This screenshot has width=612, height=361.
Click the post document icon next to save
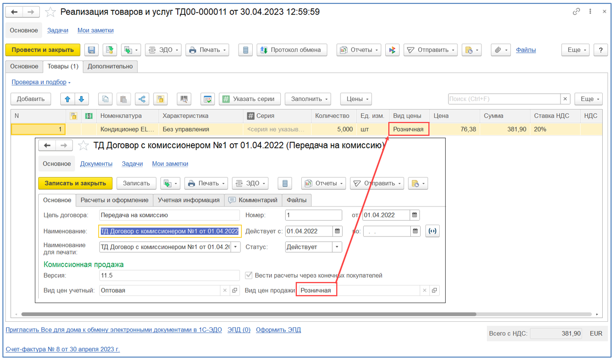tap(109, 50)
